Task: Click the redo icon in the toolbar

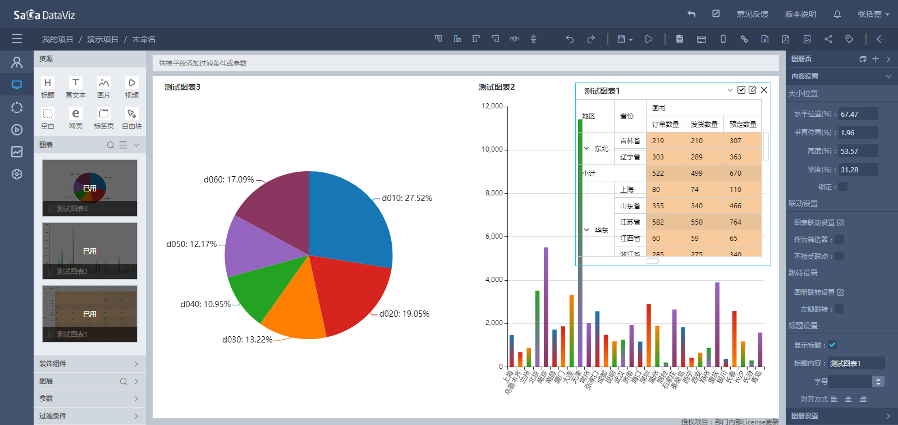Action: pyautogui.click(x=591, y=39)
